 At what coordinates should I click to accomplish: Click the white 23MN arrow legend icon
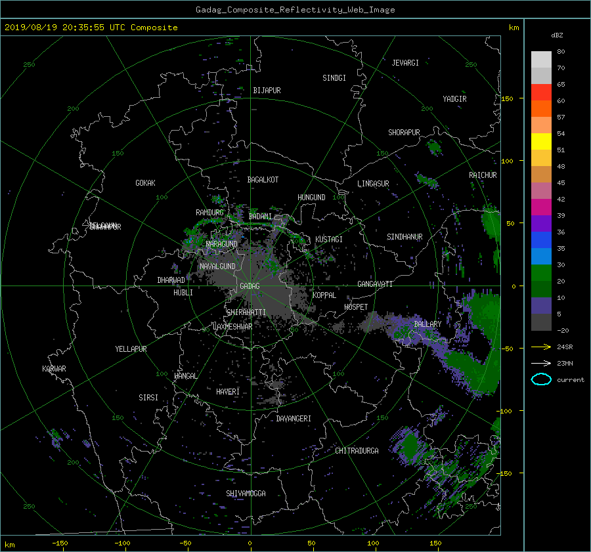[x=541, y=363]
